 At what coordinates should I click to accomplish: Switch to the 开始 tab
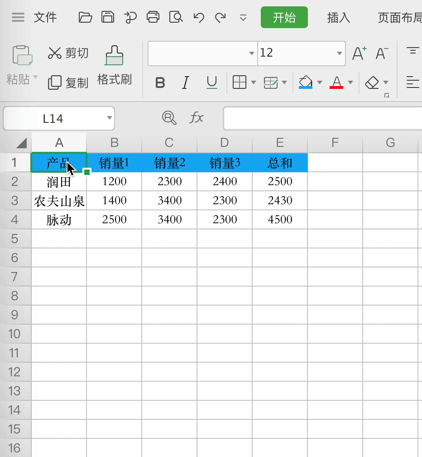(x=284, y=18)
